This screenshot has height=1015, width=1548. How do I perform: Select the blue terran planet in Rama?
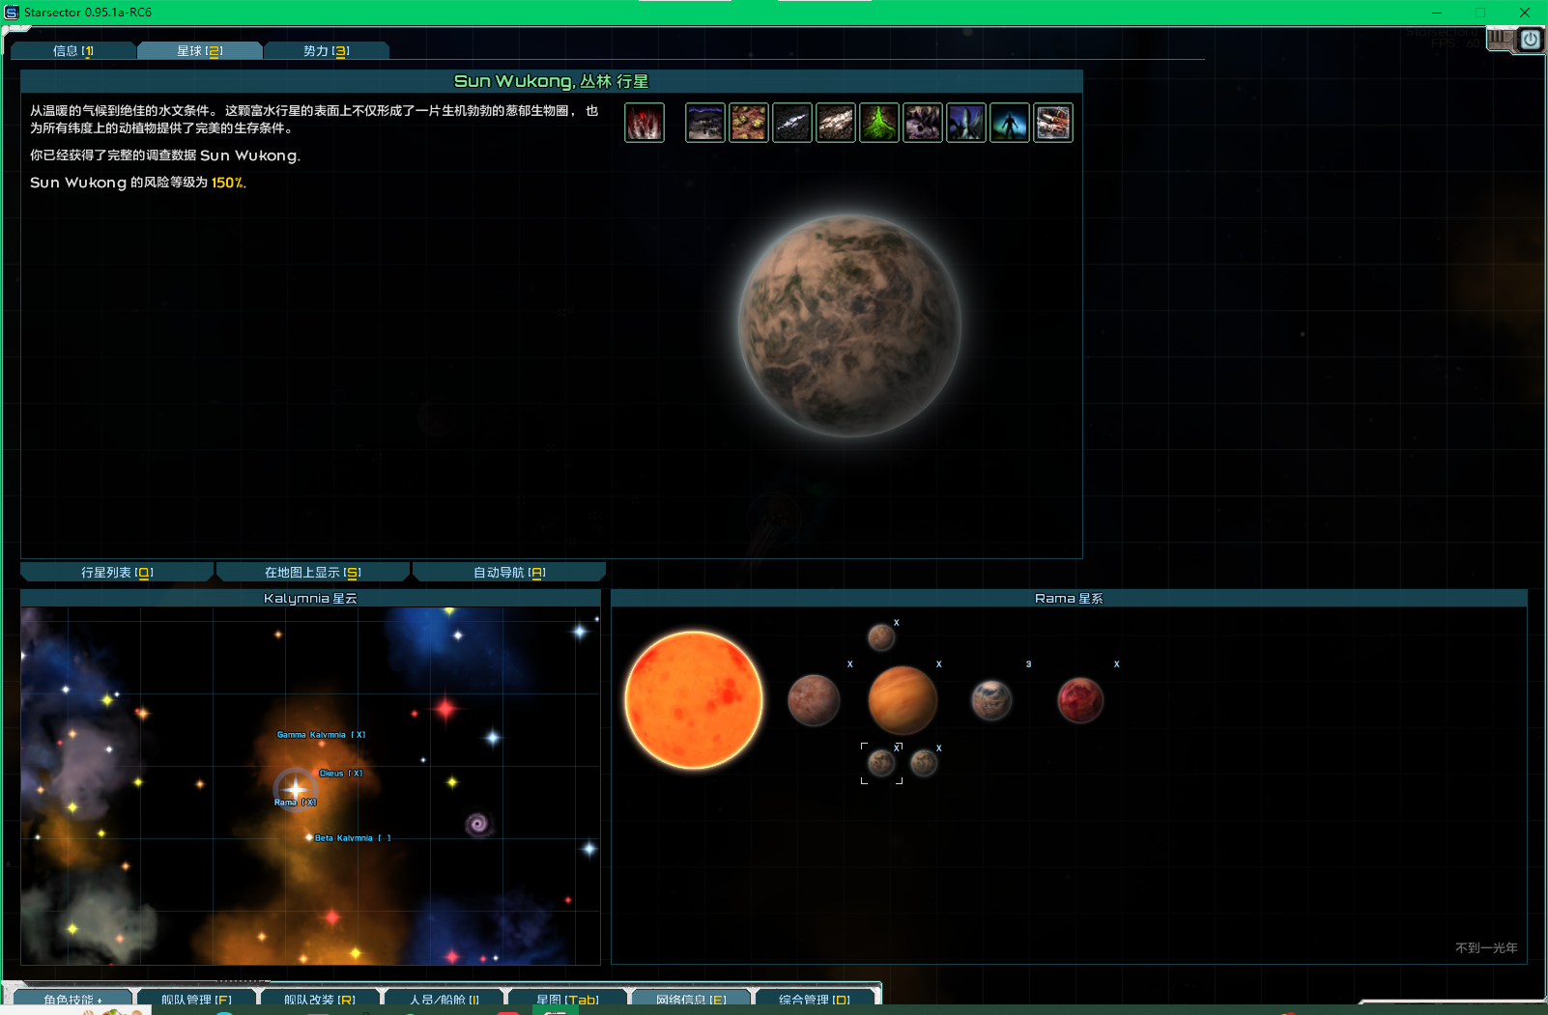pyautogui.click(x=991, y=700)
